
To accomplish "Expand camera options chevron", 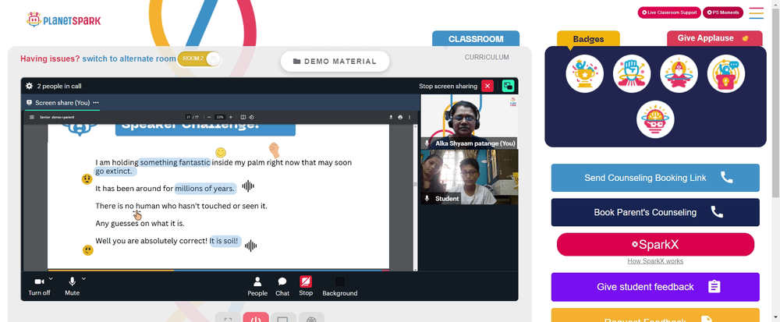I will 51,279.
